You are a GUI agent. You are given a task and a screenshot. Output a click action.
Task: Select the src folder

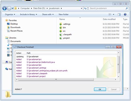[64, 31]
